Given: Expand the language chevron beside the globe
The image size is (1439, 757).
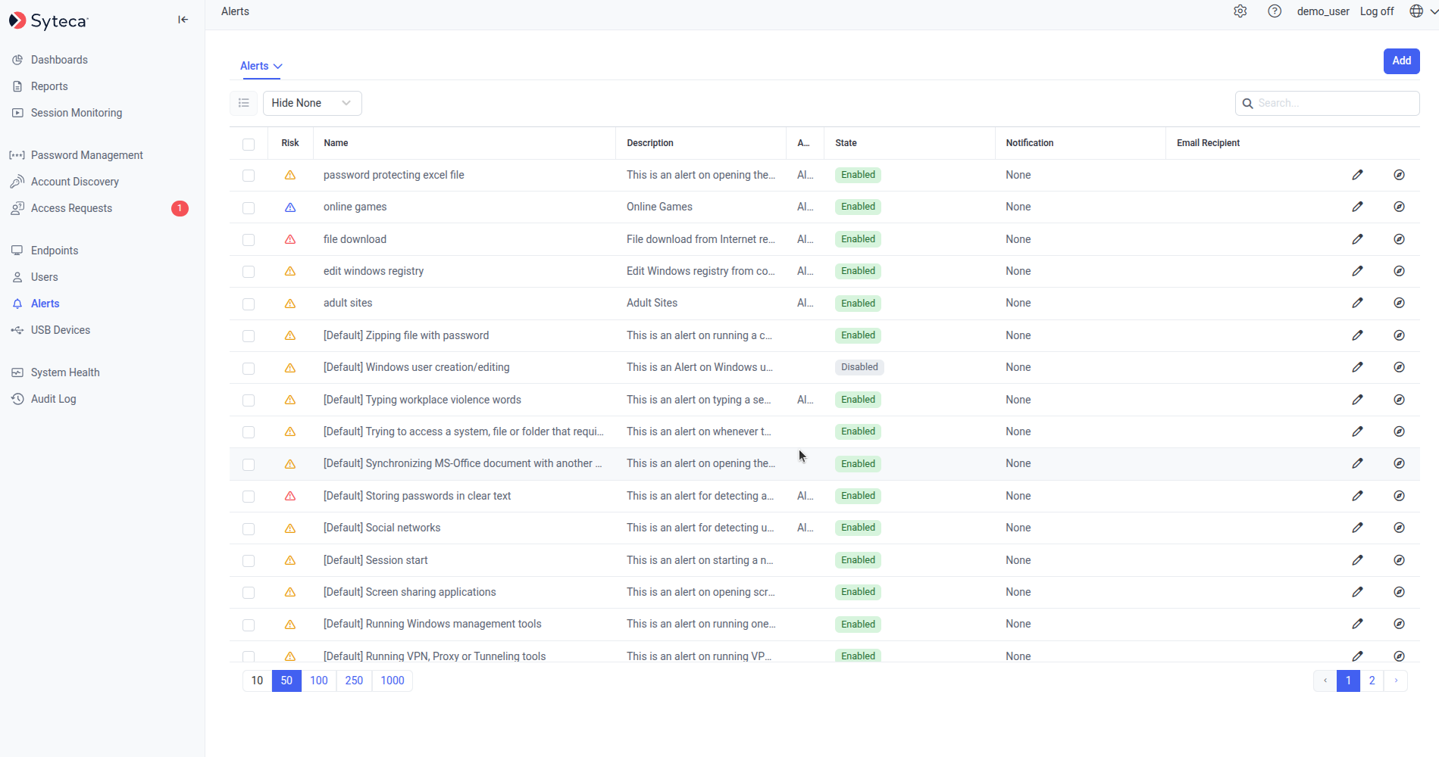Looking at the screenshot, I should (1434, 11).
